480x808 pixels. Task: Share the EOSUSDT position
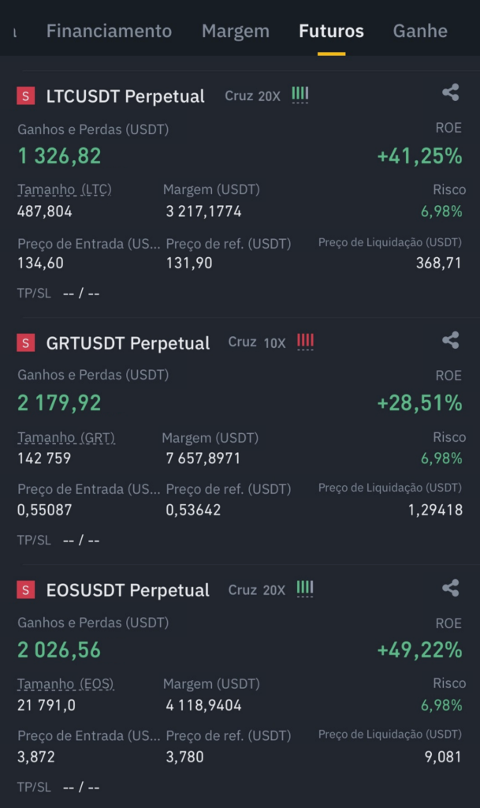pos(450,588)
